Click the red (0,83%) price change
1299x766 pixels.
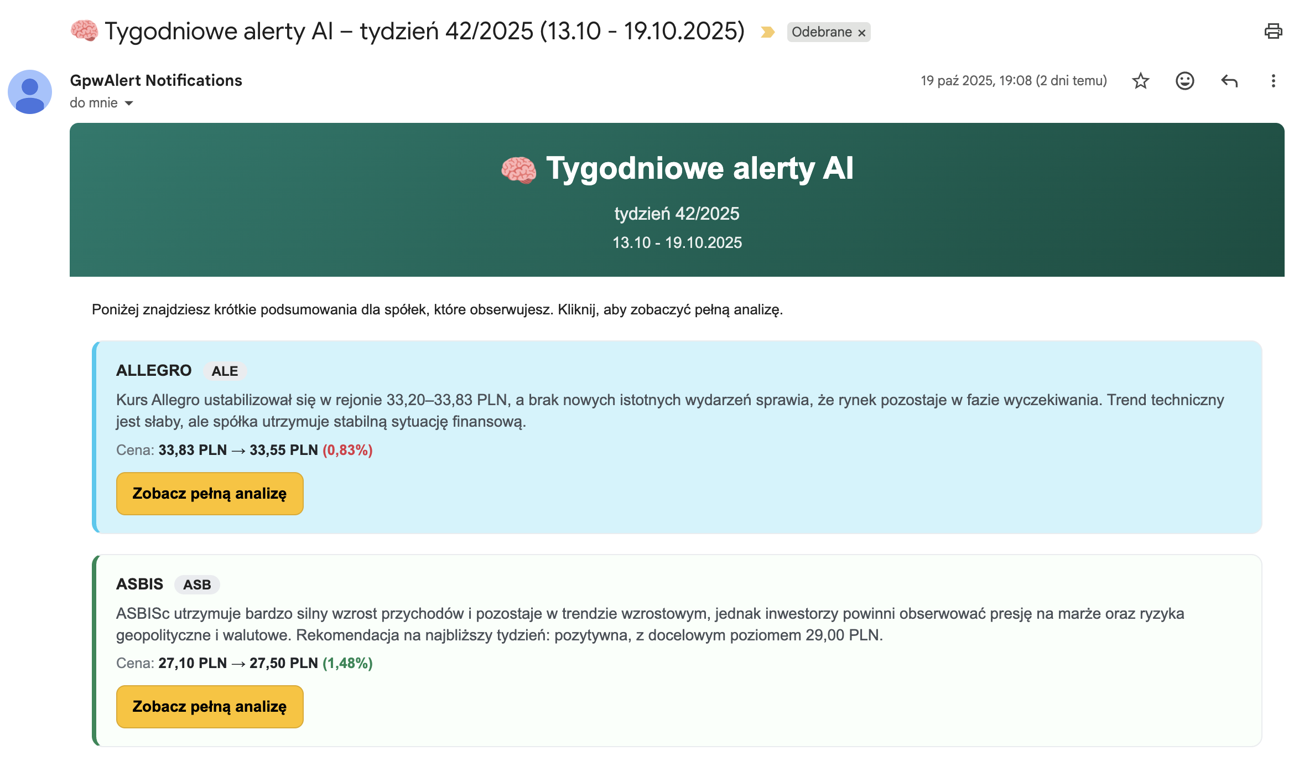pos(347,450)
